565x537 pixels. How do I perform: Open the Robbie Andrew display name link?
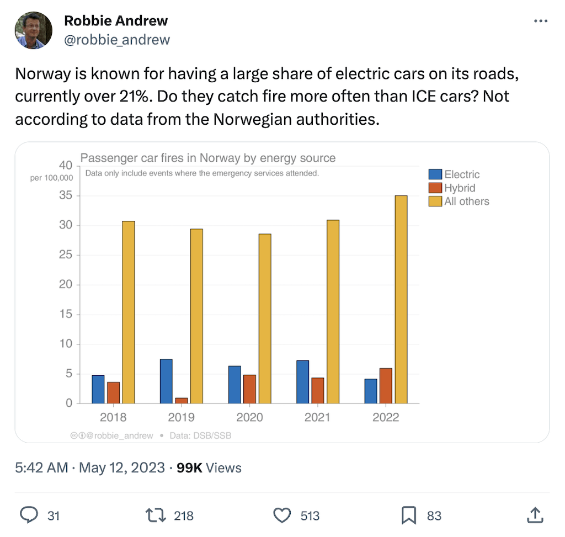[x=116, y=21]
